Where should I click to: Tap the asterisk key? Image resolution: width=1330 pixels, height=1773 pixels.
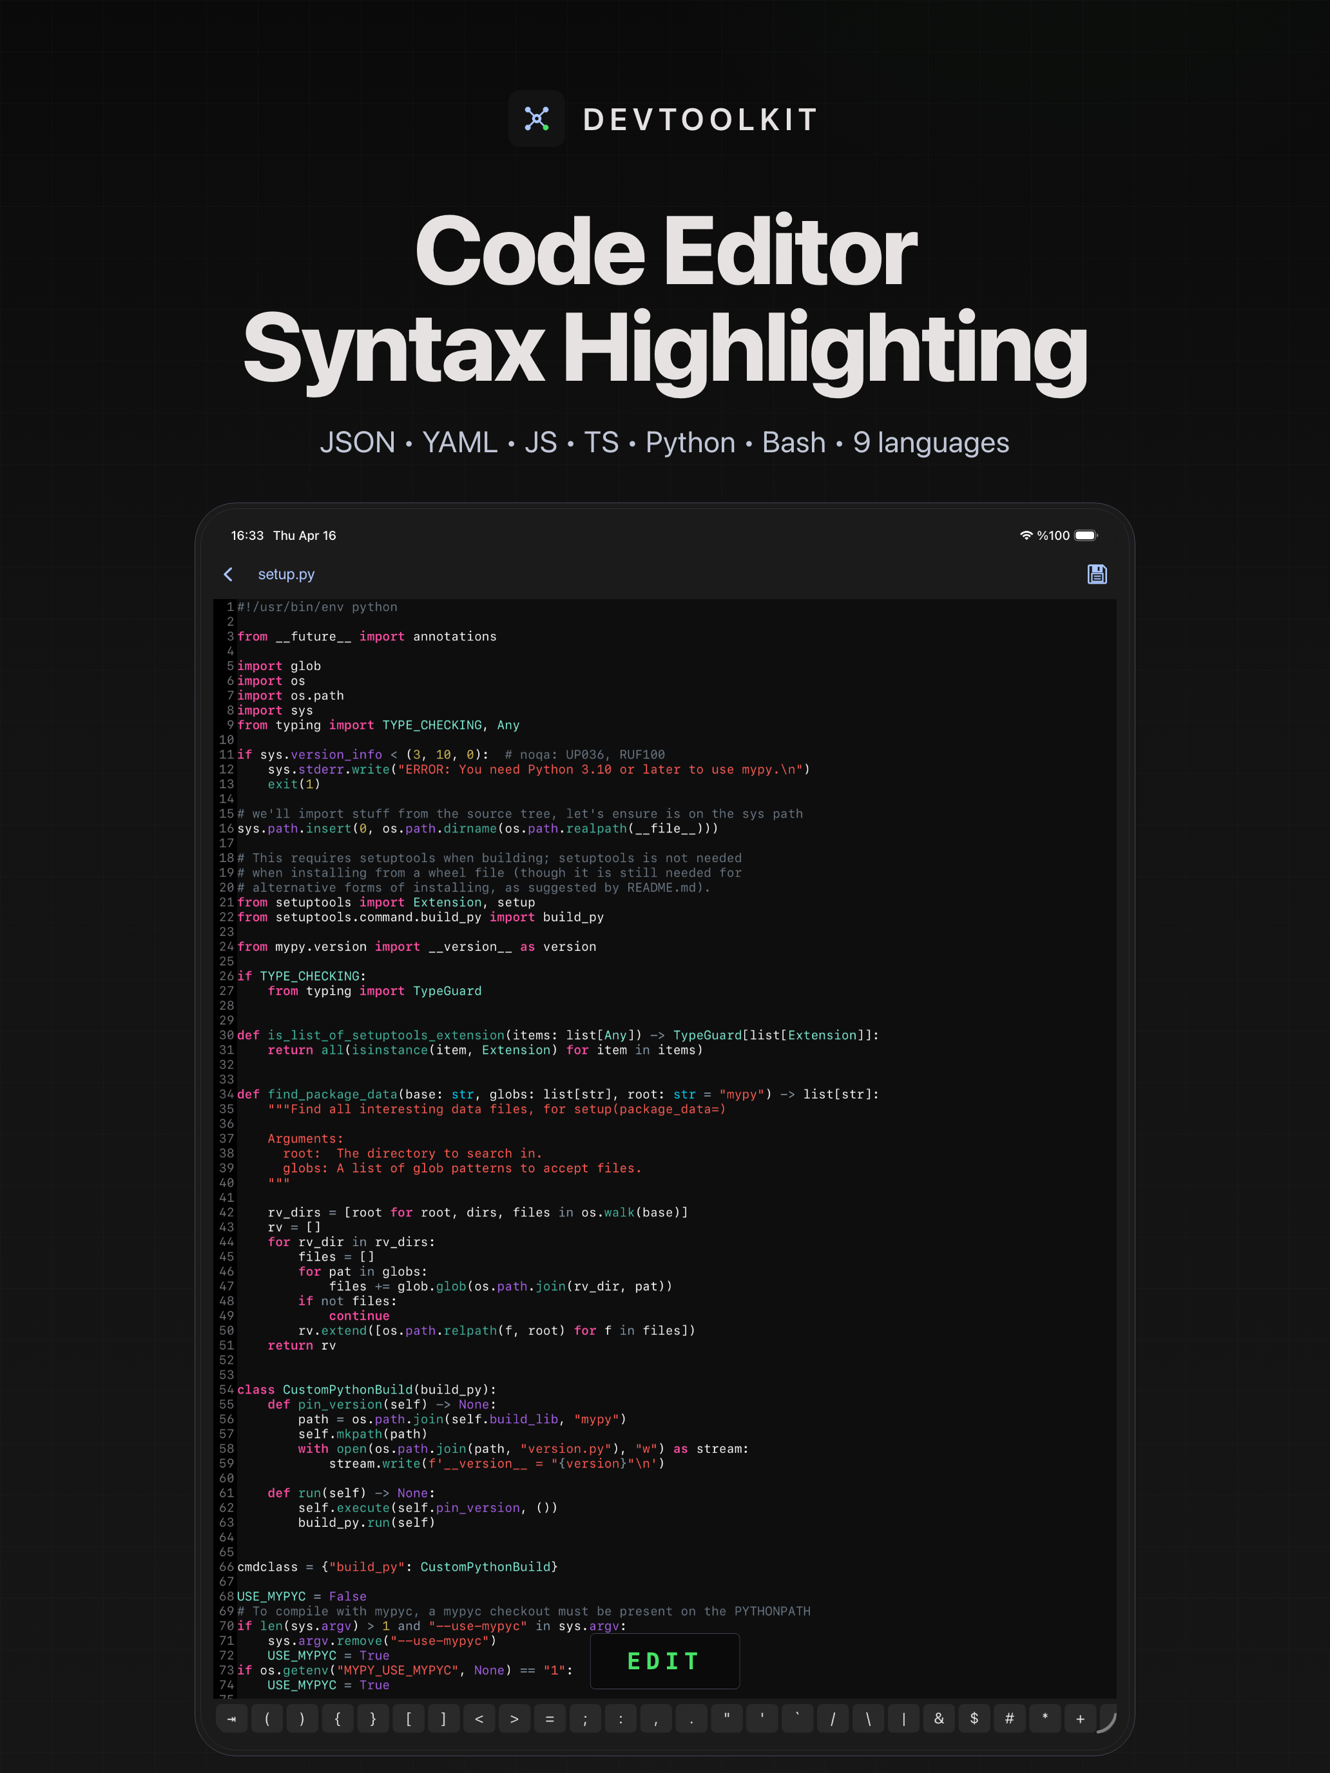click(x=1045, y=1718)
